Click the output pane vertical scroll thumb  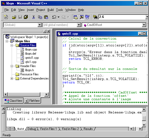tap(144, 118)
